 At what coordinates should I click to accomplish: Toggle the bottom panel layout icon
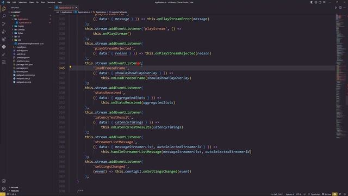pos(316,2)
